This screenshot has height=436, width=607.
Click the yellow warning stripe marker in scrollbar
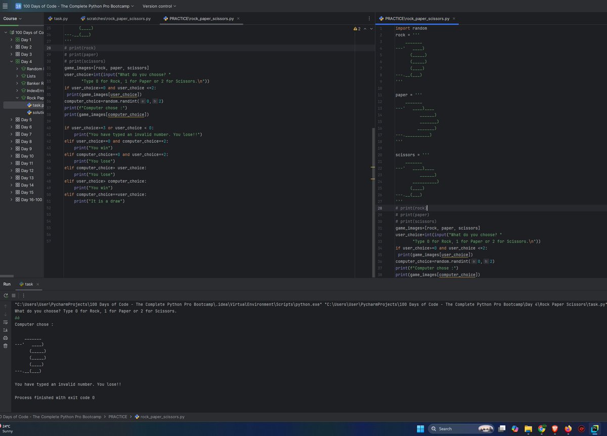click(373, 167)
